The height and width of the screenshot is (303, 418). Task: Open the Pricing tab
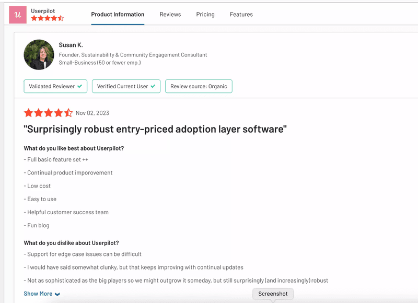click(x=205, y=15)
